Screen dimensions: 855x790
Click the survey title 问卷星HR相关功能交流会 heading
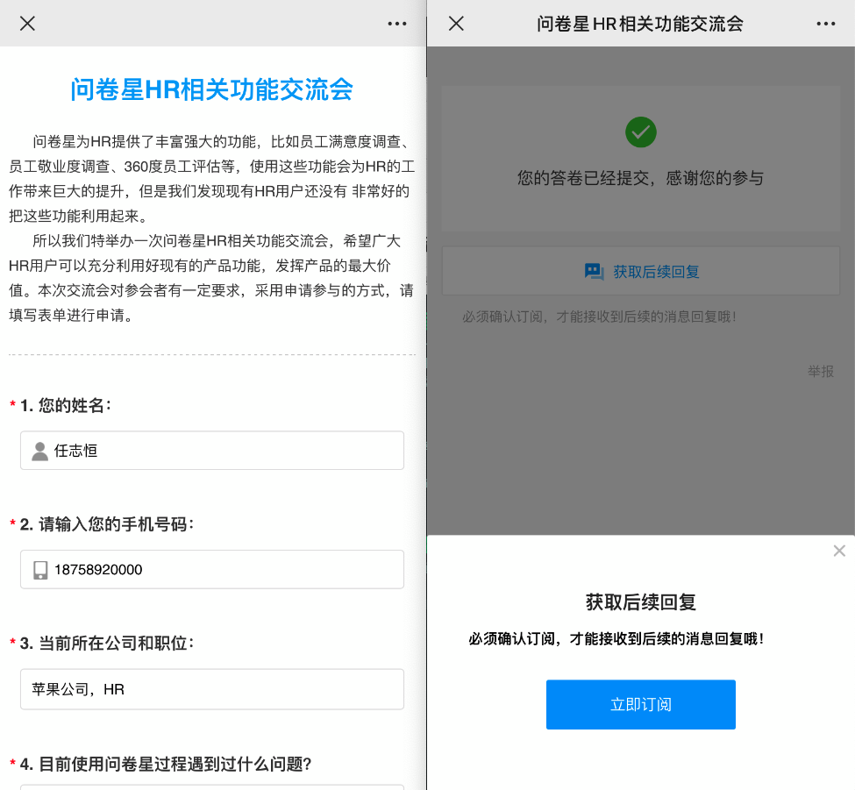[x=212, y=89]
